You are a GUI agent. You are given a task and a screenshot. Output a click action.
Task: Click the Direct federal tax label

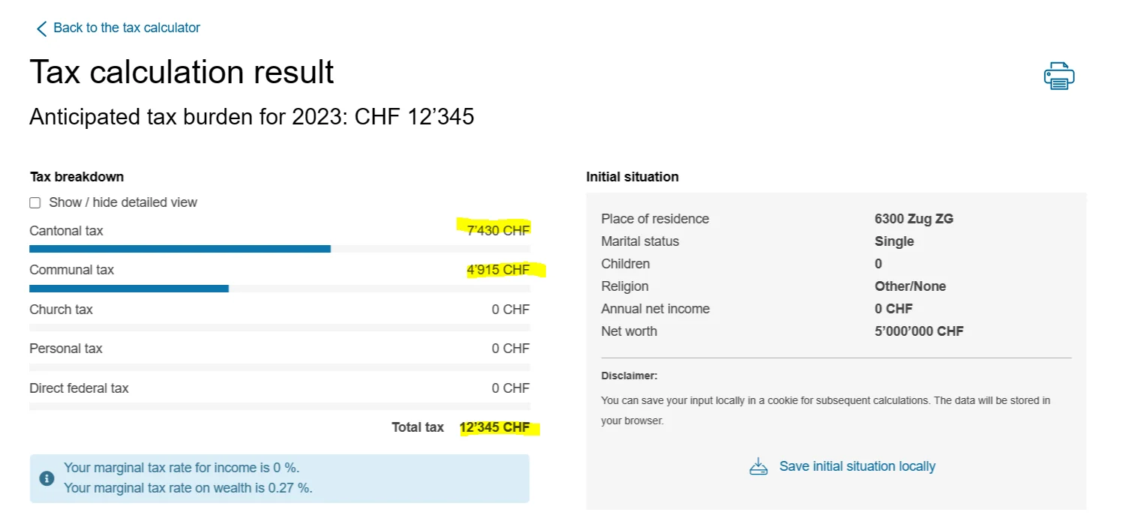tap(79, 388)
